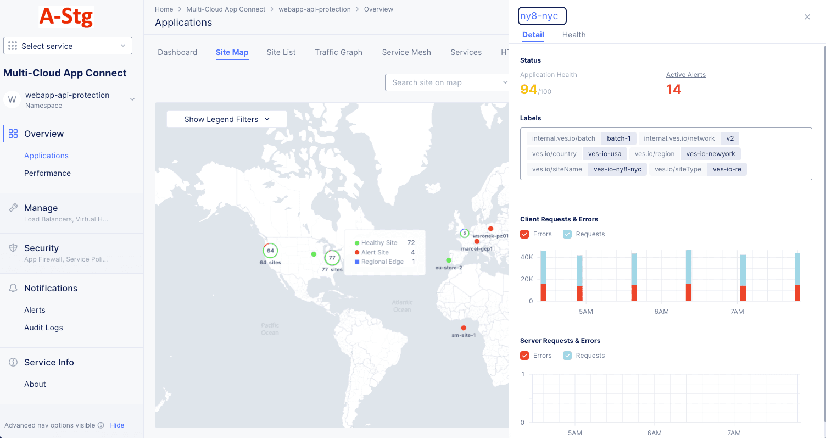This screenshot has height=438, width=826.
Task: Uncheck Errors under Client Requests & Errors
Action: click(524, 234)
